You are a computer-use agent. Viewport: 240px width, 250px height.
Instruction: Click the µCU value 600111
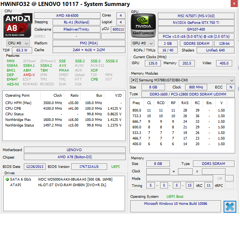pos(118,29)
